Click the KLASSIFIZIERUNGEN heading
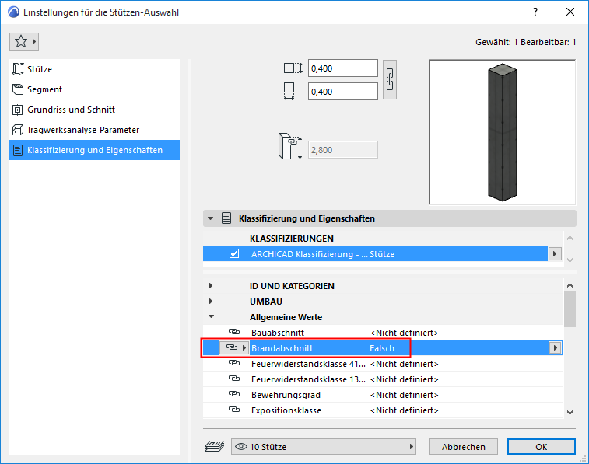This screenshot has height=464, width=589. (292, 239)
